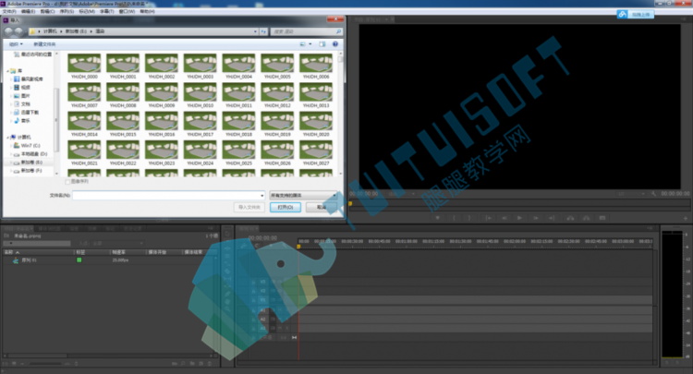Open address bar history dropdown arrow
This screenshot has height=374, width=693.
[x=255, y=31]
